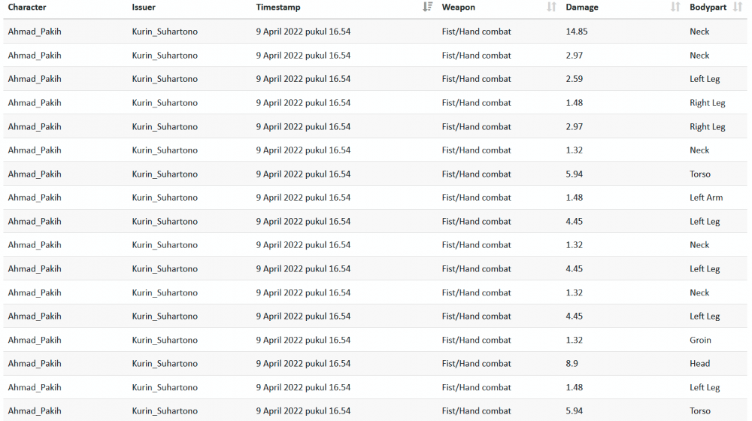
Task: Click the Timestamp header label
Action: pyautogui.click(x=278, y=8)
